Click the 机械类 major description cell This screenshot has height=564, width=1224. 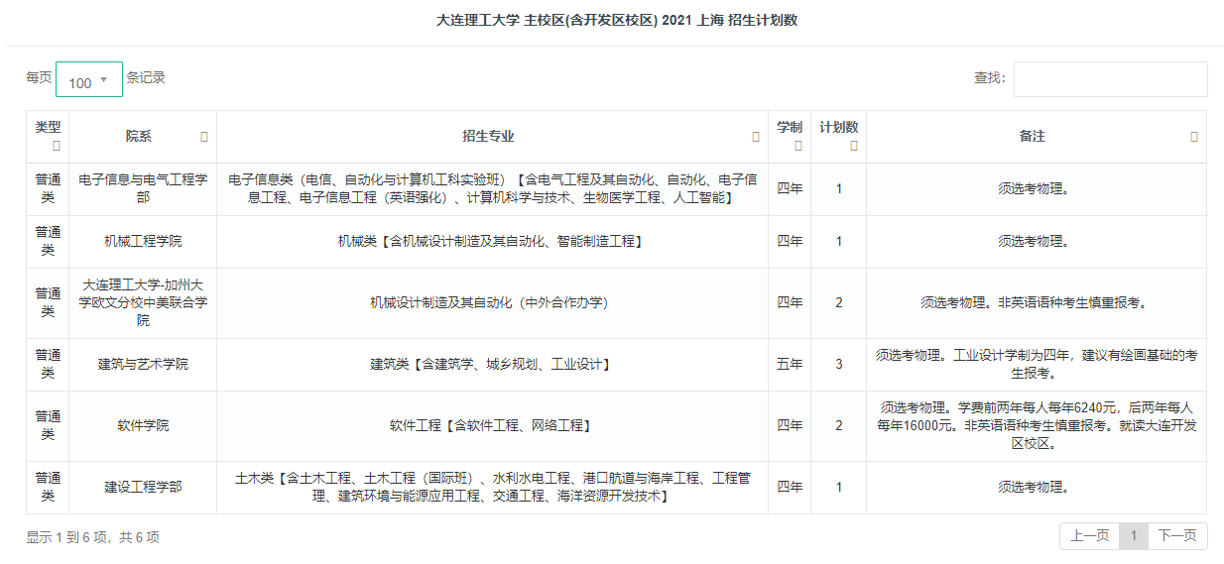tap(492, 241)
